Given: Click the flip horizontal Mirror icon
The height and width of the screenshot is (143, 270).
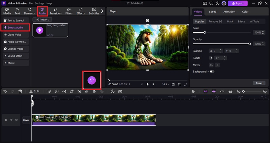Looking at the screenshot, I should point(211,65).
